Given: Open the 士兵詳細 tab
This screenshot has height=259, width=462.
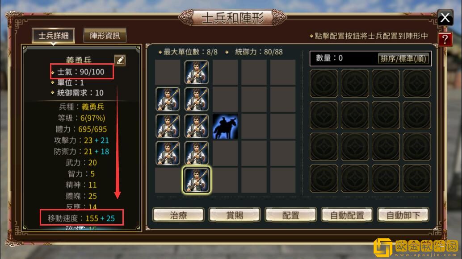Looking at the screenshot, I should coord(53,36).
